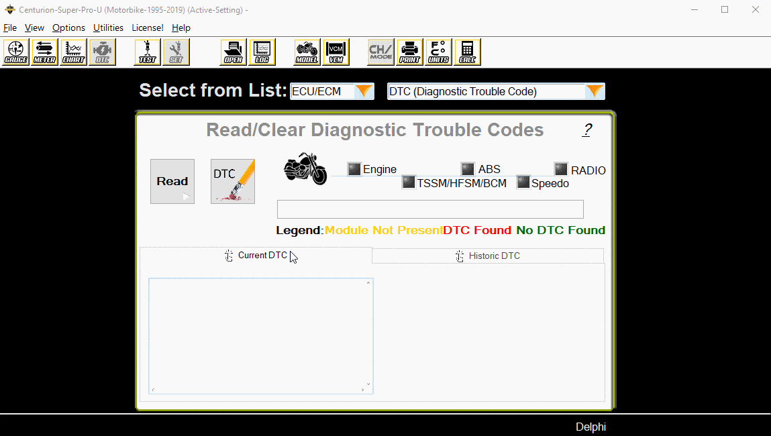Open the File menu
This screenshot has height=436, width=771.
click(10, 28)
